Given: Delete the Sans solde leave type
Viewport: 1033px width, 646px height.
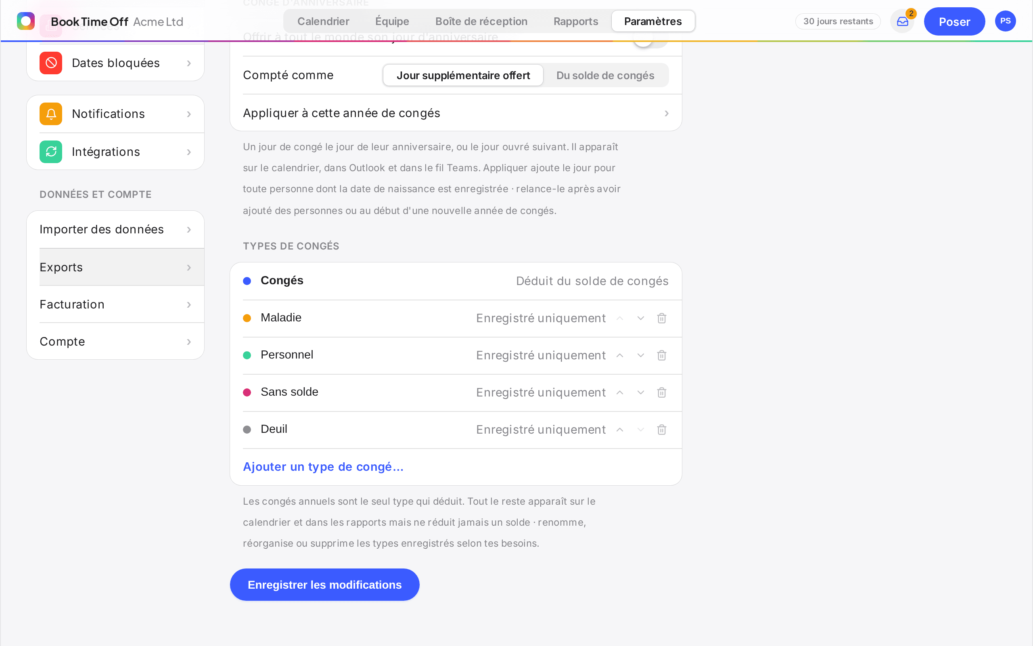Looking at the screenshot, I should (662, 392).
